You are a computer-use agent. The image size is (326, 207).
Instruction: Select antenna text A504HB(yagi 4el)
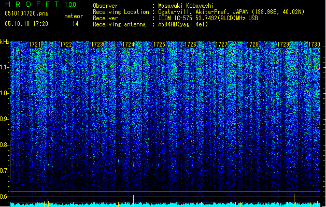click(x=183, y=24)
